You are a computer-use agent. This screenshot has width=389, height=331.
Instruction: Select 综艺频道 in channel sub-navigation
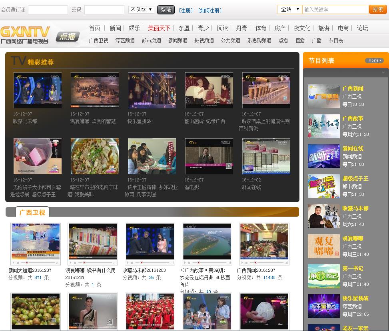click(125, 40)
